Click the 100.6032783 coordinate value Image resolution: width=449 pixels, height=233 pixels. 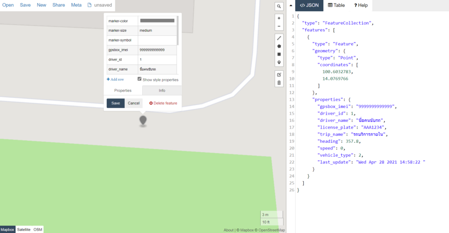(x=338, y=72)
